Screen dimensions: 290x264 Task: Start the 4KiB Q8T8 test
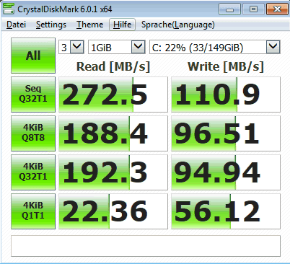[33, 133]
